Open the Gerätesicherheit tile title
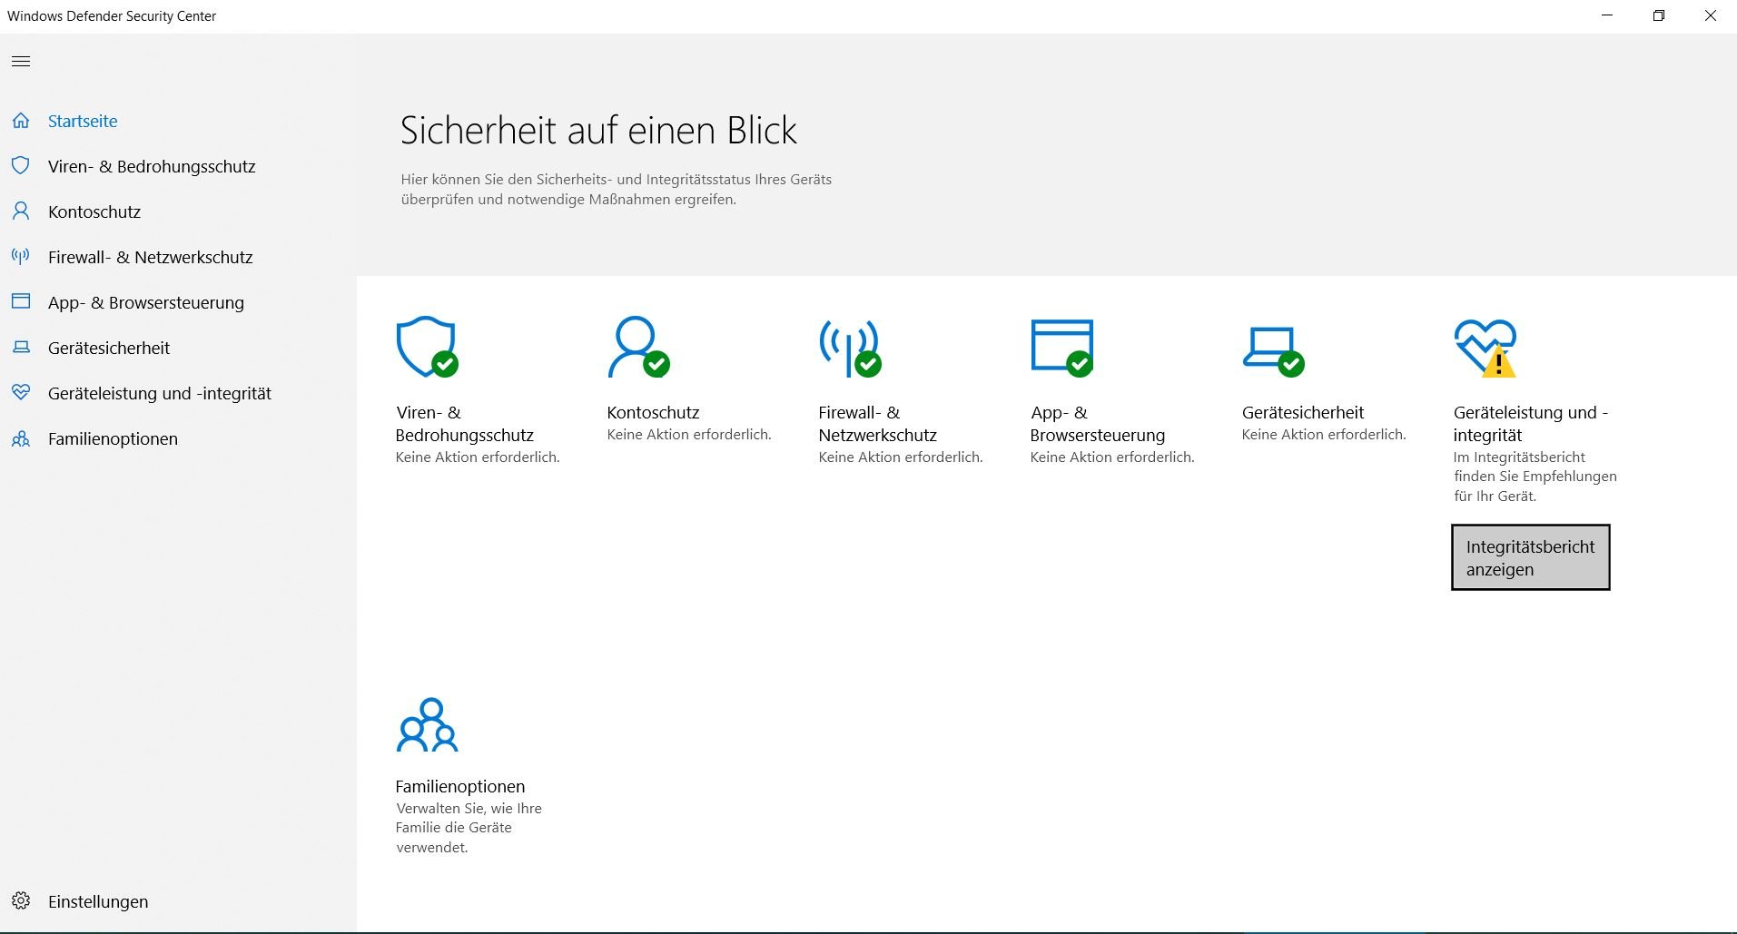This screenshot has height=934, width=1737. 1303,412
